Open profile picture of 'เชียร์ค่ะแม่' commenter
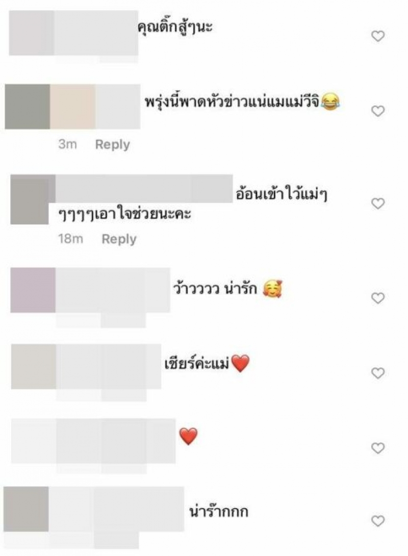Screen dimensions: 408x556 (34, 366)
